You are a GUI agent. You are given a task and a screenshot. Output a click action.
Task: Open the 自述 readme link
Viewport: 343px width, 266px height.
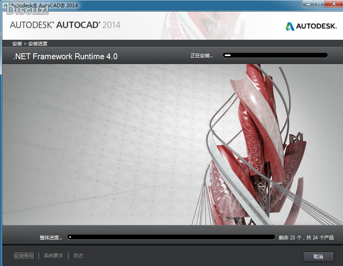click(78, 256)
